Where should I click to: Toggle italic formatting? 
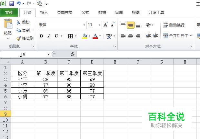49,36
